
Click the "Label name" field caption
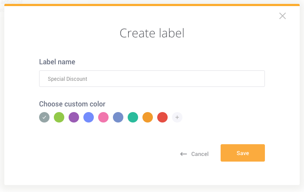coord(57,62)
